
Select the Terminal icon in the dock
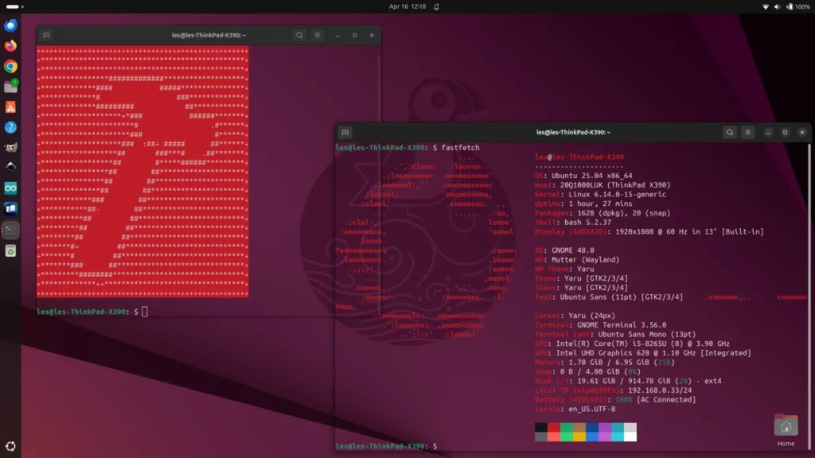pos(10,231)
